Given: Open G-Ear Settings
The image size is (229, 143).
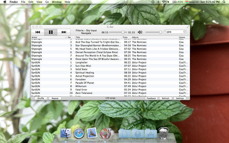Looking at the screenshot, I should click(180, 98).
